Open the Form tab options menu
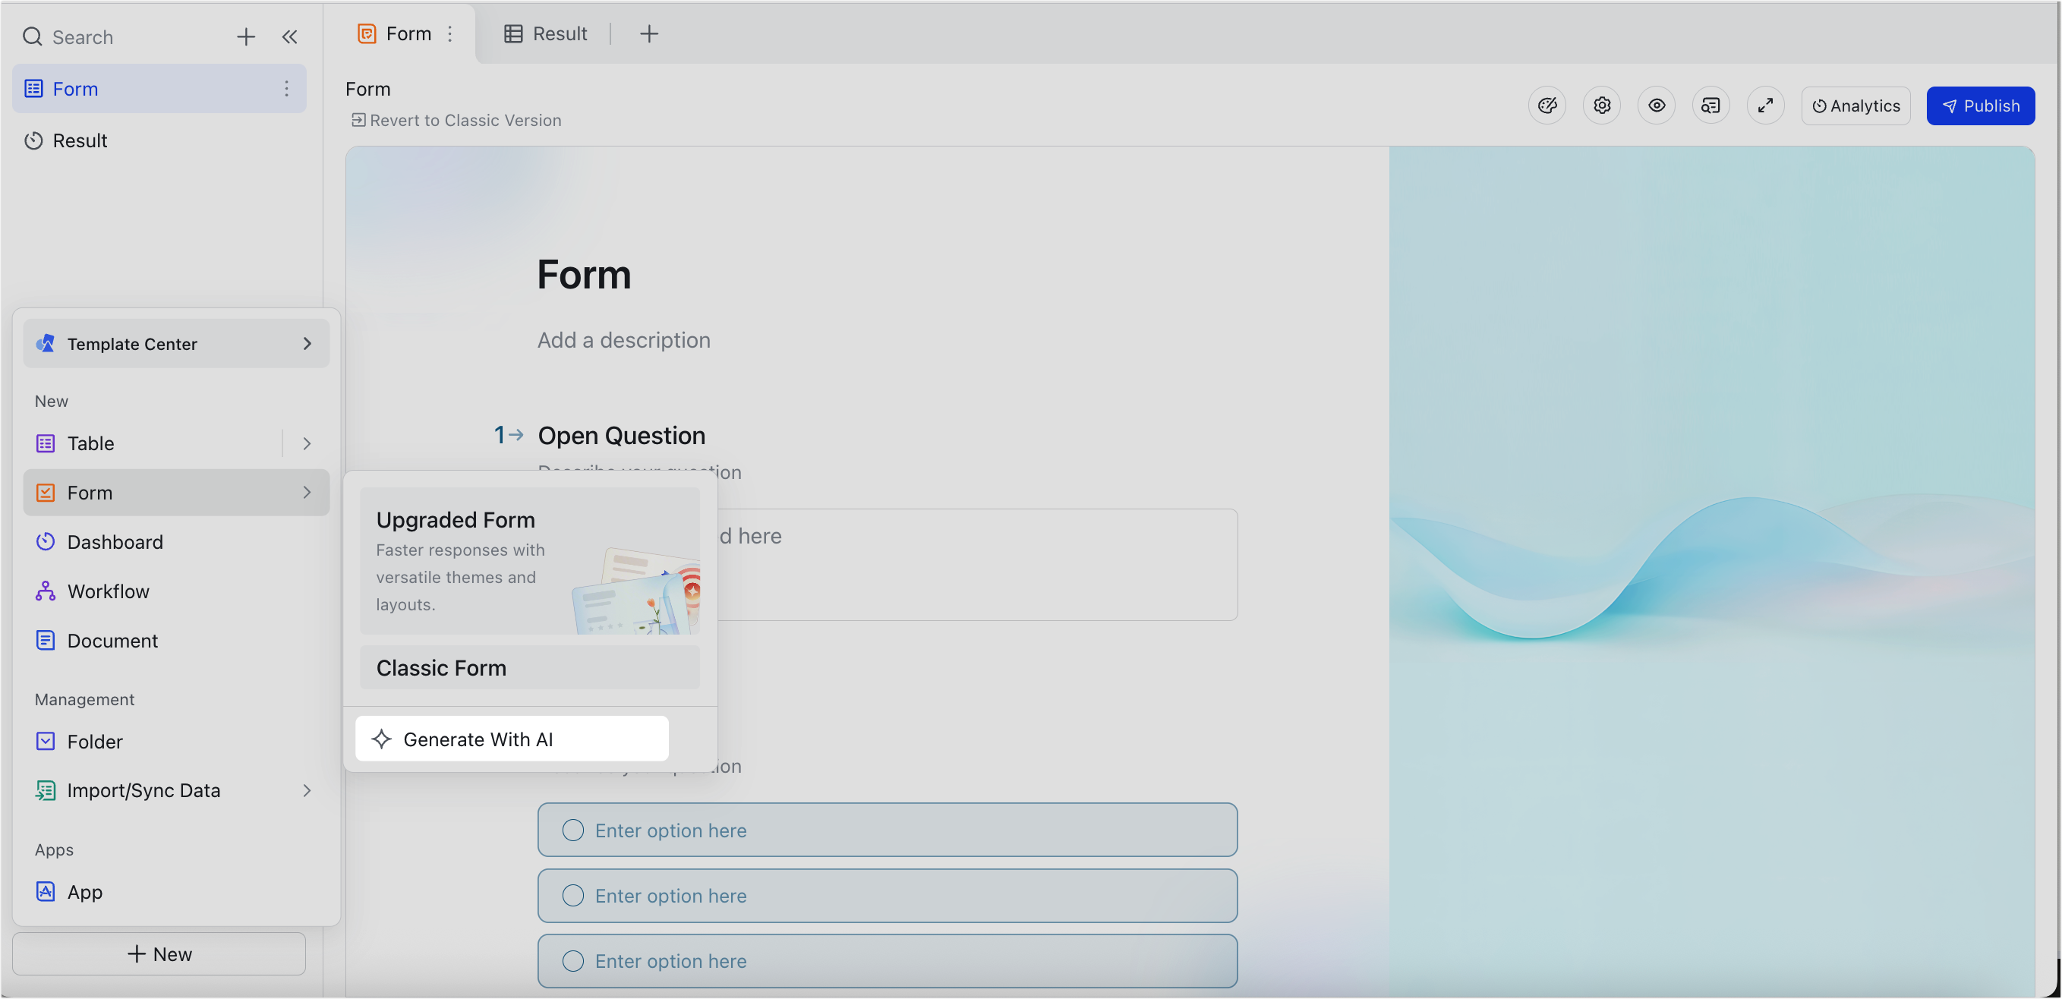 click(x=450, y=33)
